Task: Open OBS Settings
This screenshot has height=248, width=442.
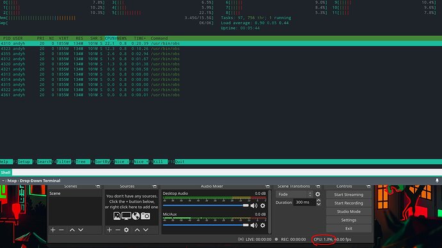Action: point(348,220)
